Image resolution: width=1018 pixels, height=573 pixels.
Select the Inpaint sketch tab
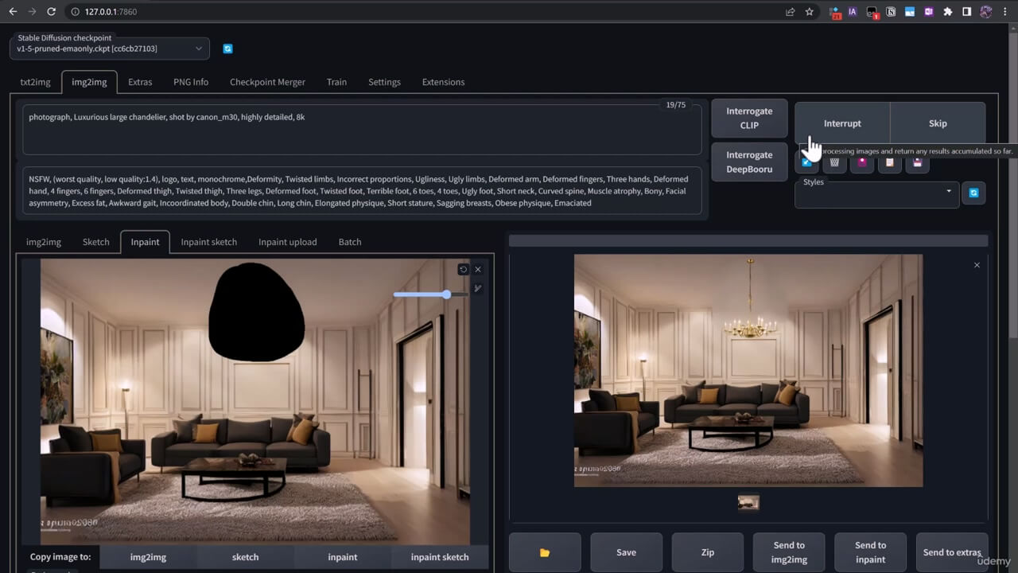pos(208,242)
